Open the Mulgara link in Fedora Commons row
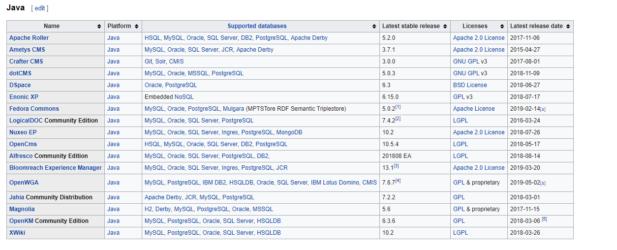 click(x=233, y=109)
